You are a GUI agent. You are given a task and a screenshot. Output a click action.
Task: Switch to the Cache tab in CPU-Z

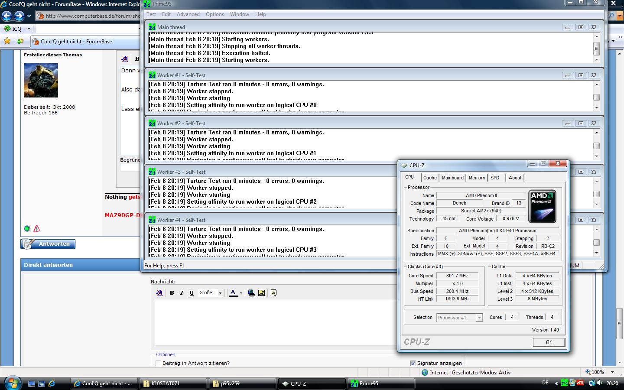click(430, 178)
